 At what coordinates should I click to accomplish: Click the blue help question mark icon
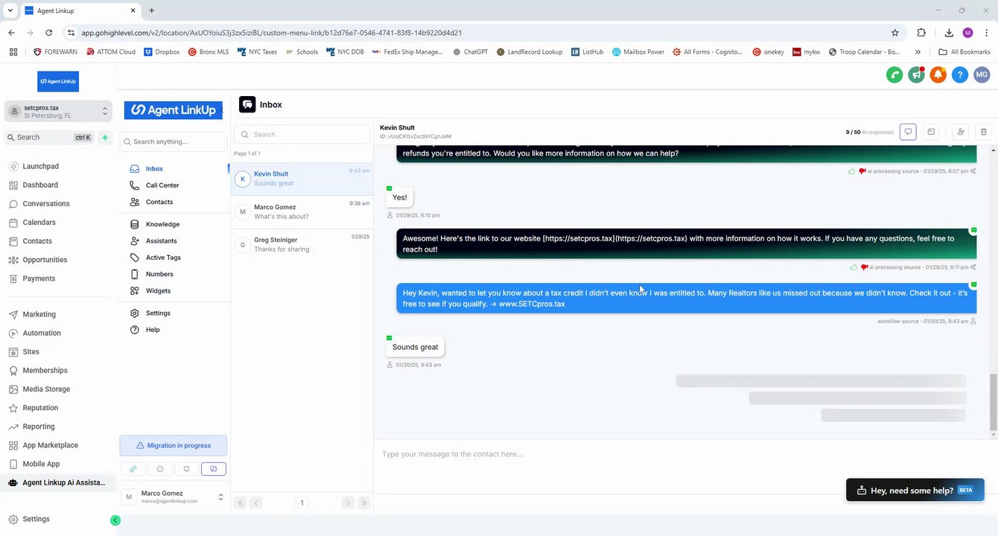click(960, 74)
